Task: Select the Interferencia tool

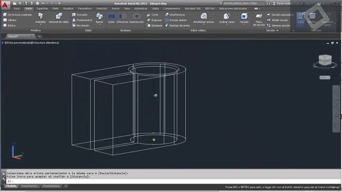Action: point(175,14)
